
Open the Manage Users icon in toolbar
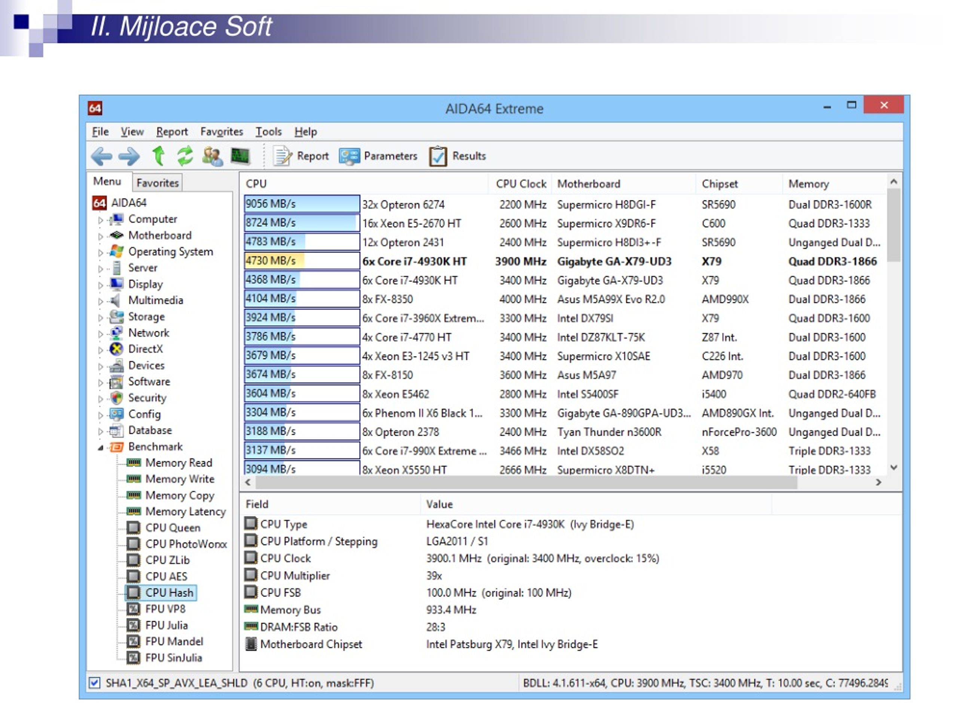coord(212,156)
